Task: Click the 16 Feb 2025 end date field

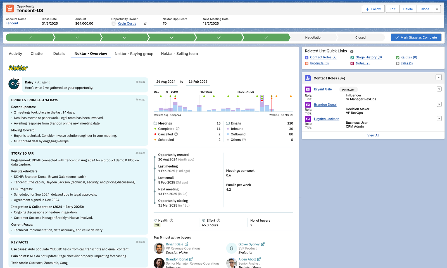Action: click(198, 82)
